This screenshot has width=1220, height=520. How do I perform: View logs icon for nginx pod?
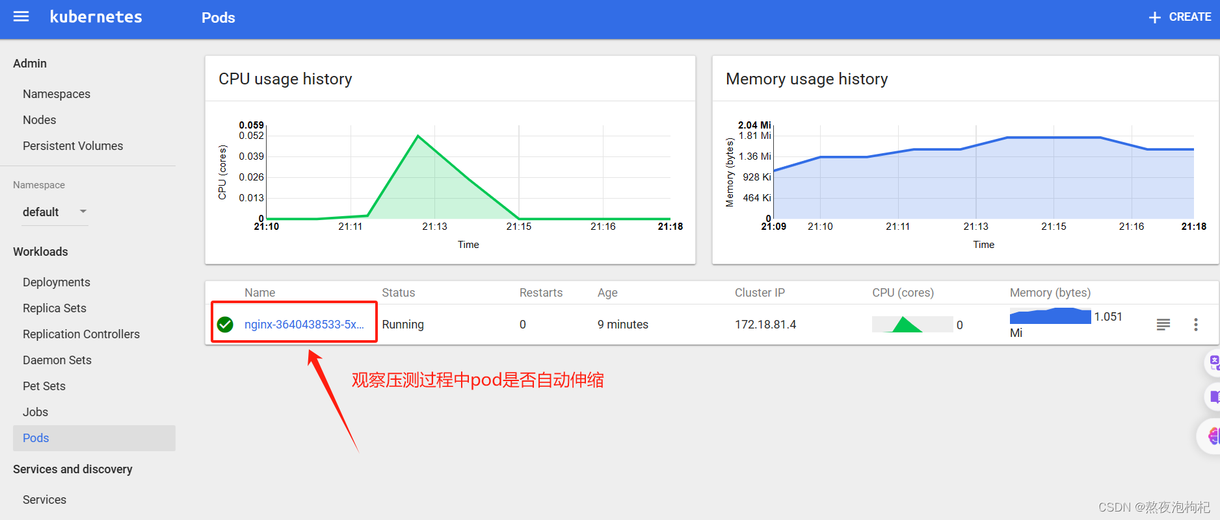[1163, 325]
